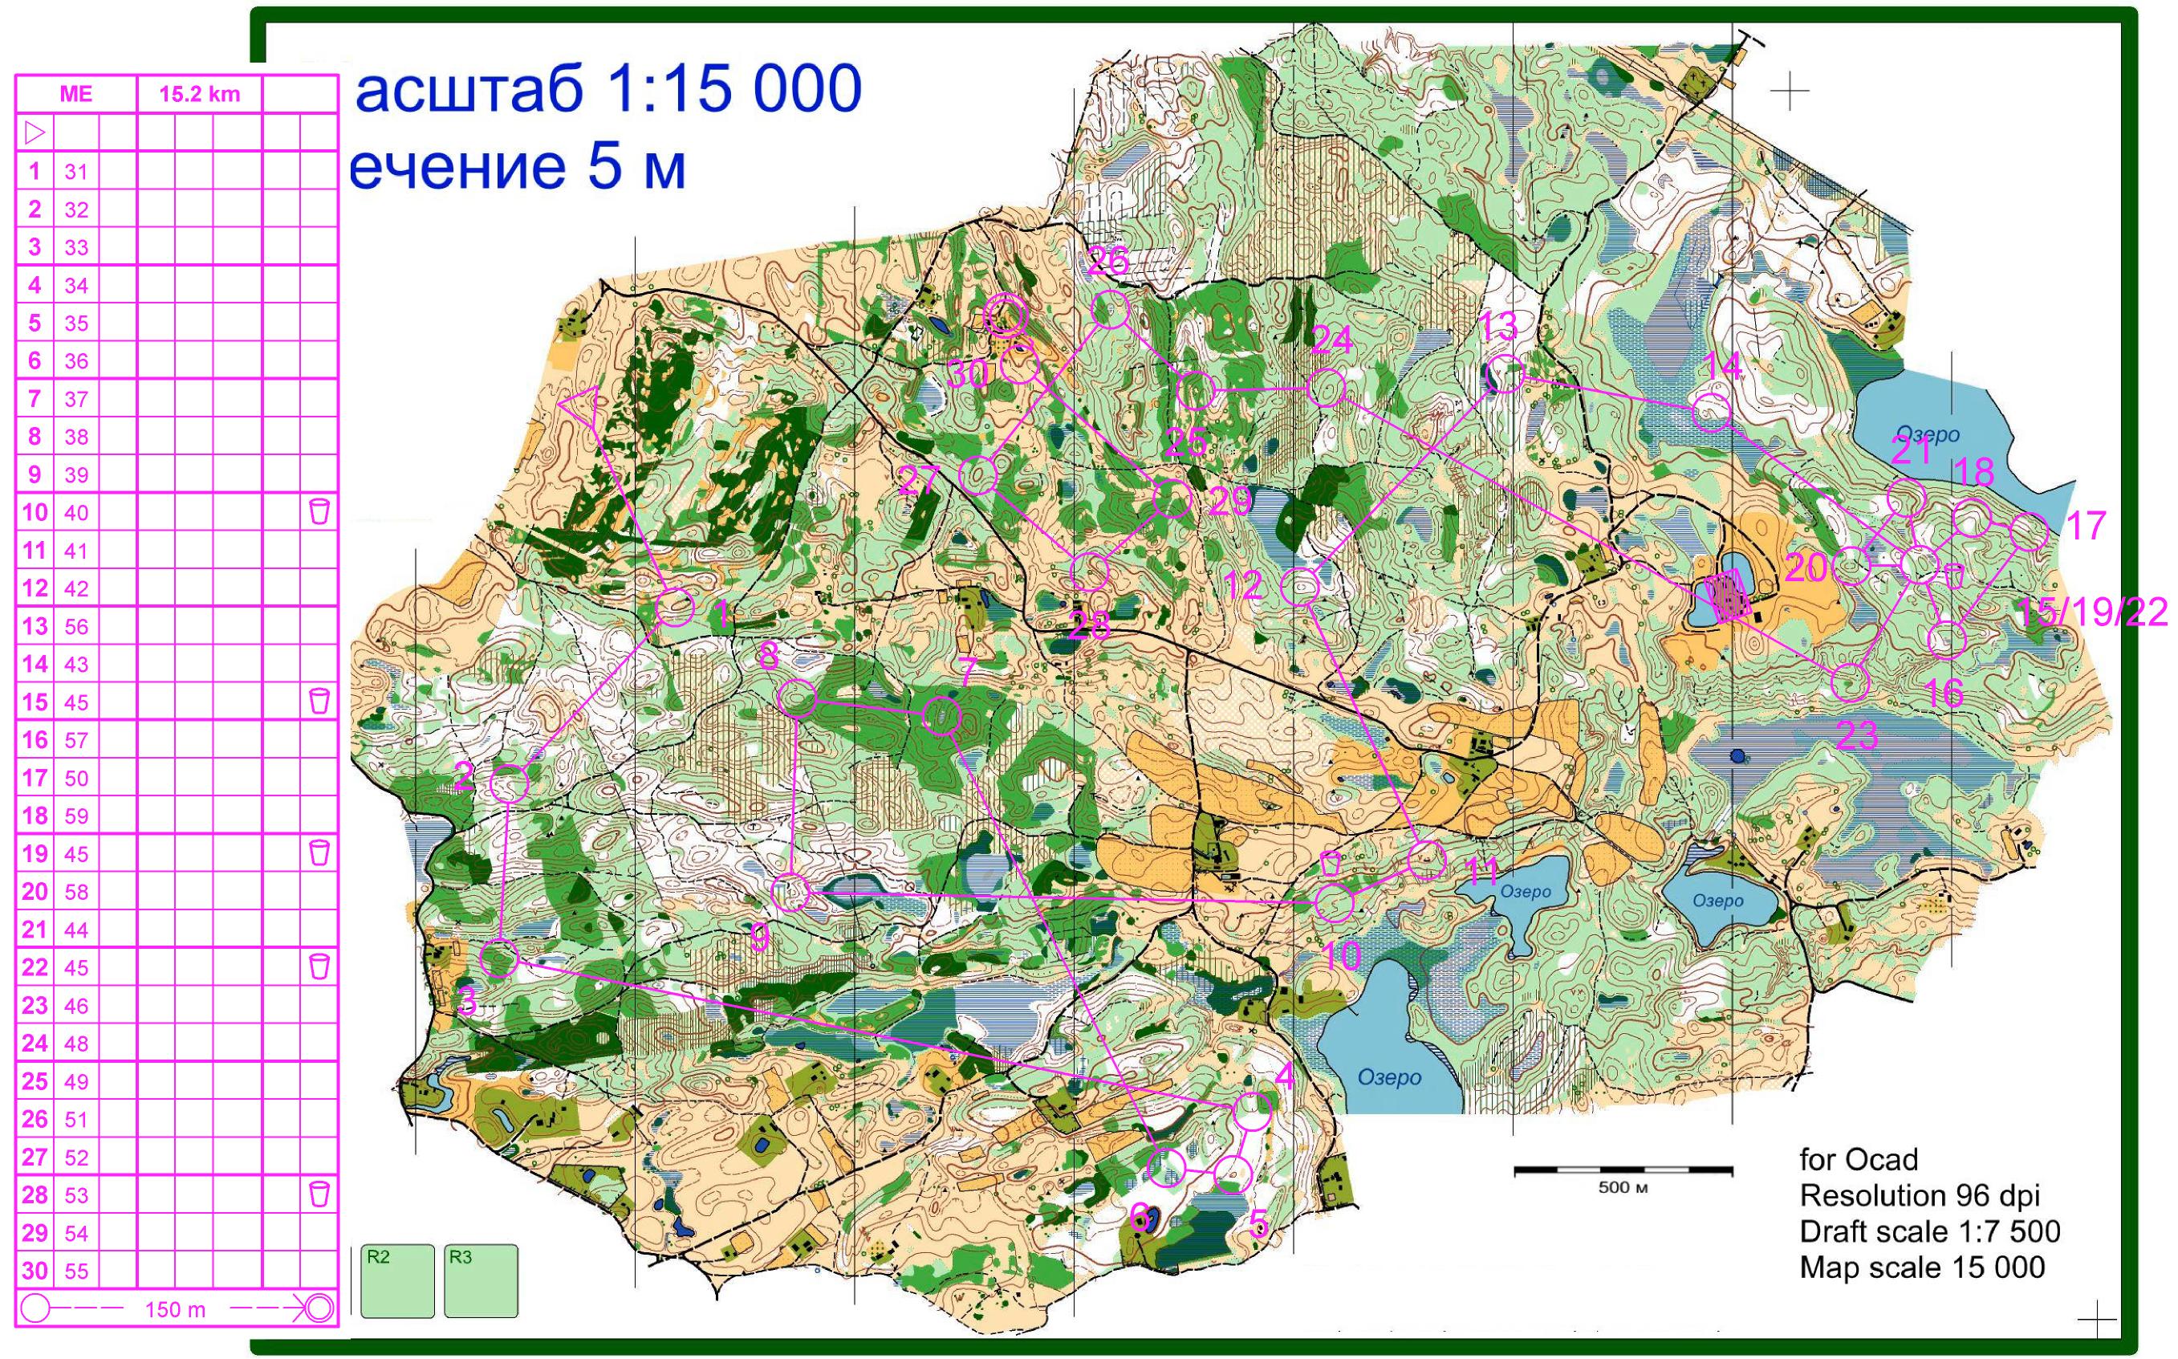Click the drink cup icon in row 10

pyautogui.click(x=319, y=511)
